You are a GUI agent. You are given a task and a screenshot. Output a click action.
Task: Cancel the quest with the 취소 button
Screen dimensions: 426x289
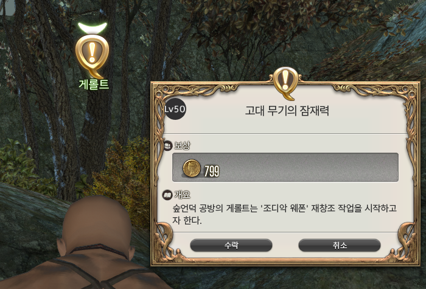[x=340, y=245]
